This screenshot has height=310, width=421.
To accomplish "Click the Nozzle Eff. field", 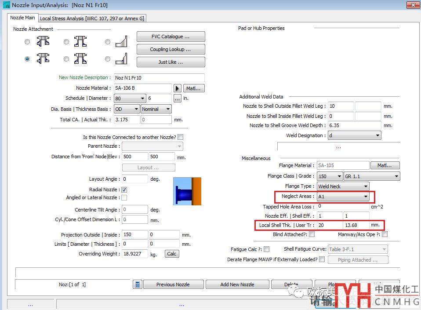I will 330,216.
